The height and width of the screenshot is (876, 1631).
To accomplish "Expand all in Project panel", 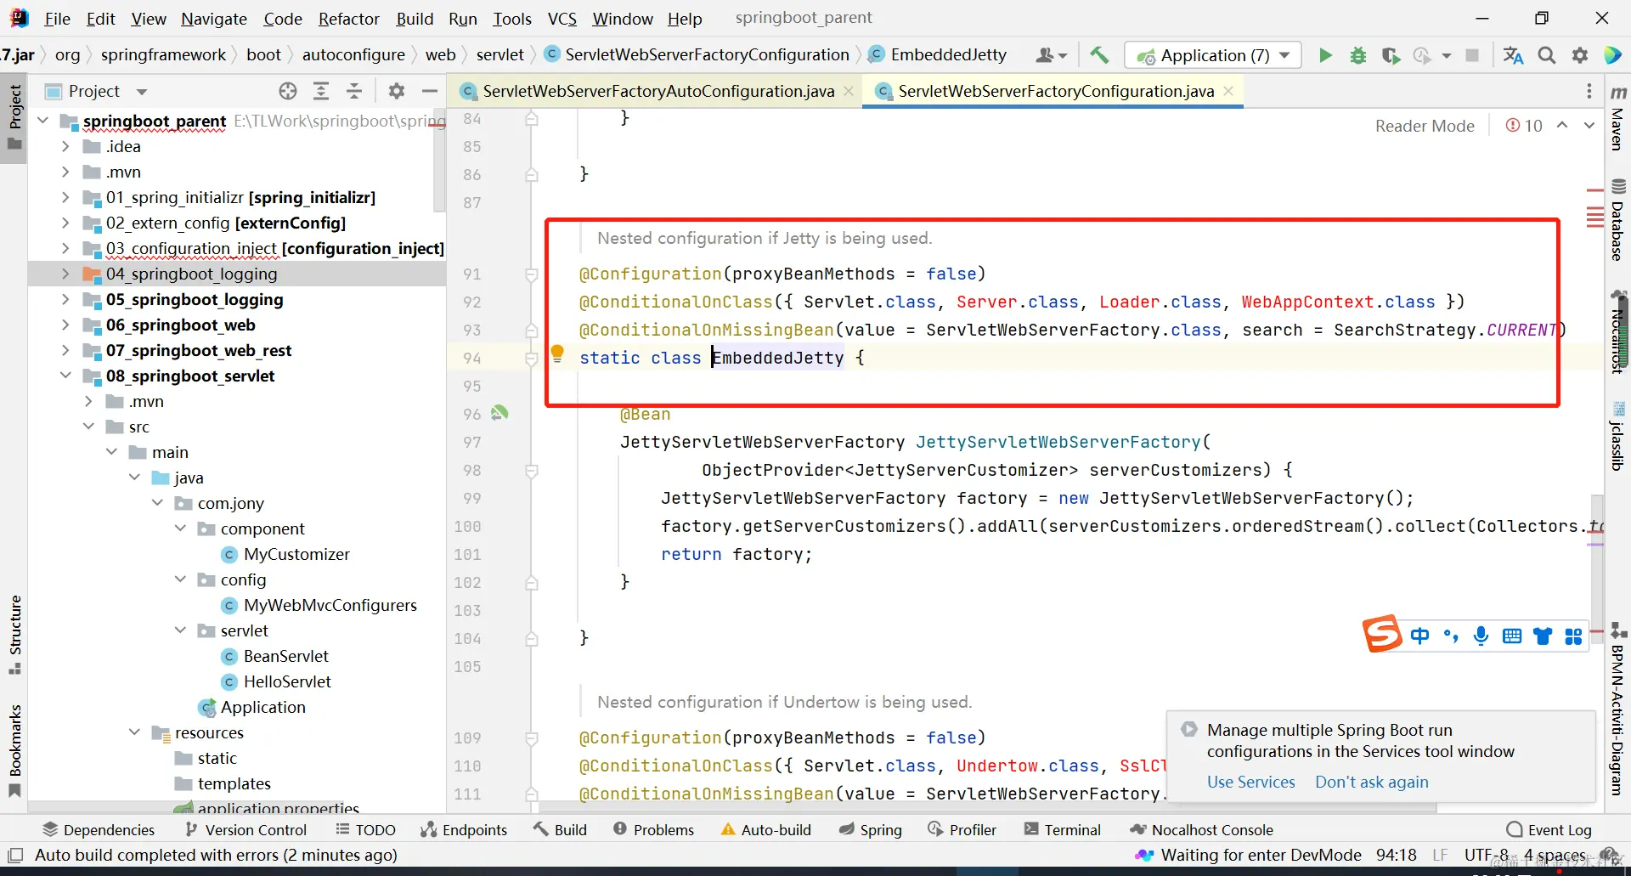I will point(321,91).
